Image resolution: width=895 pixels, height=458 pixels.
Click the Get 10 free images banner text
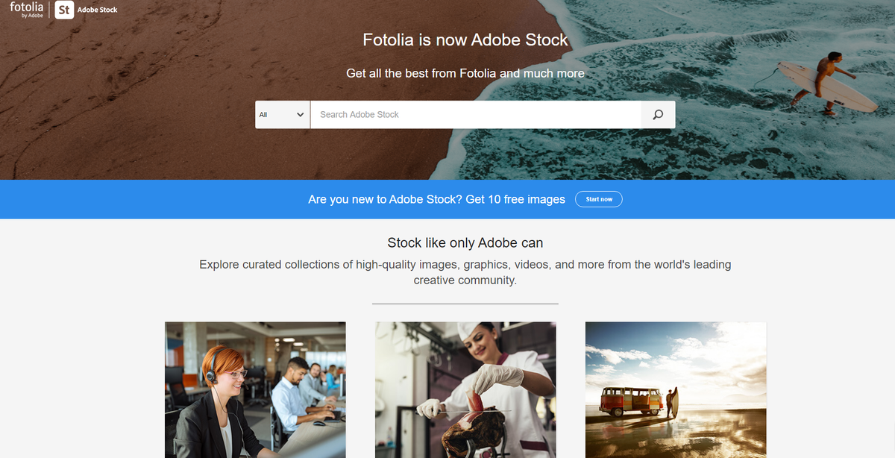point(436,200)
